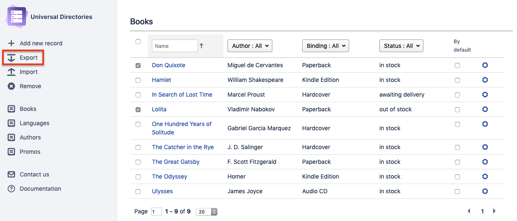Click the Universal Directories logo icon
The image size is (517, 221).
pos(16,17)
